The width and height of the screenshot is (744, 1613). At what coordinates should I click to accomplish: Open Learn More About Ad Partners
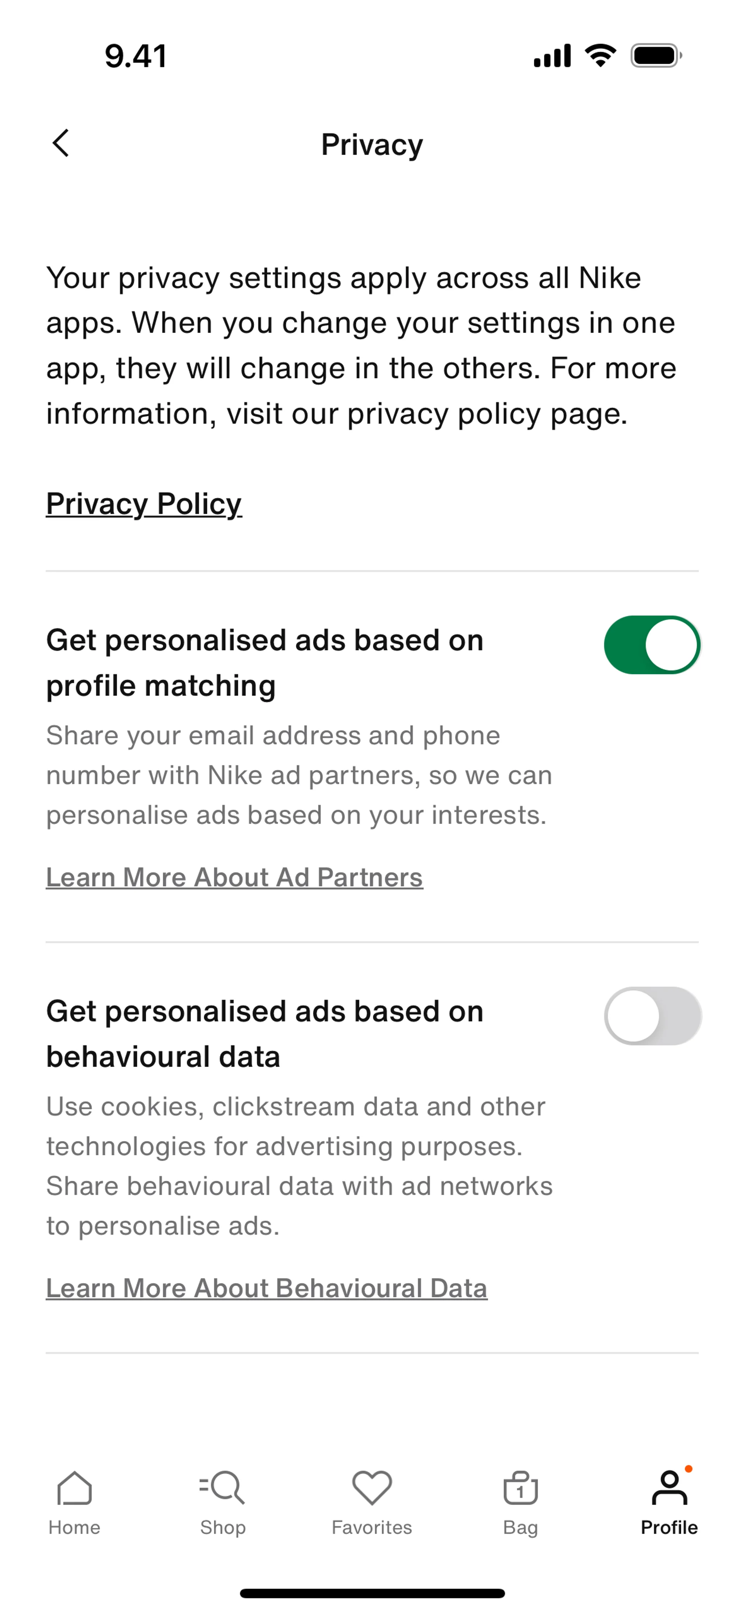coord(234,877)
